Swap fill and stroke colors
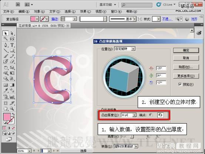The width and height of the screenshot is (205, 154). [13, 114]
